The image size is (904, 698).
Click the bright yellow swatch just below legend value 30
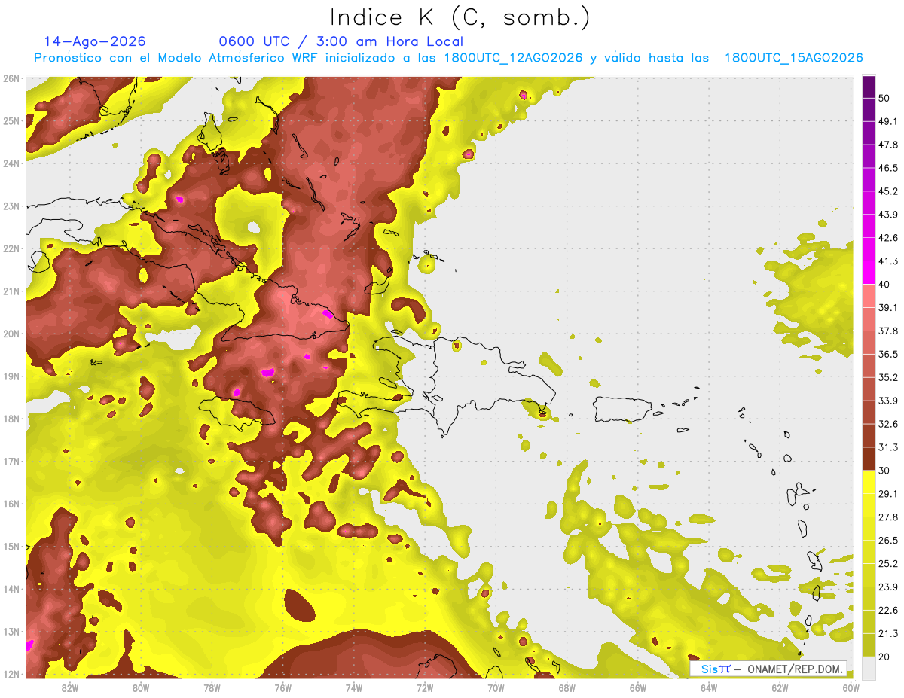(x=869, y=482)
